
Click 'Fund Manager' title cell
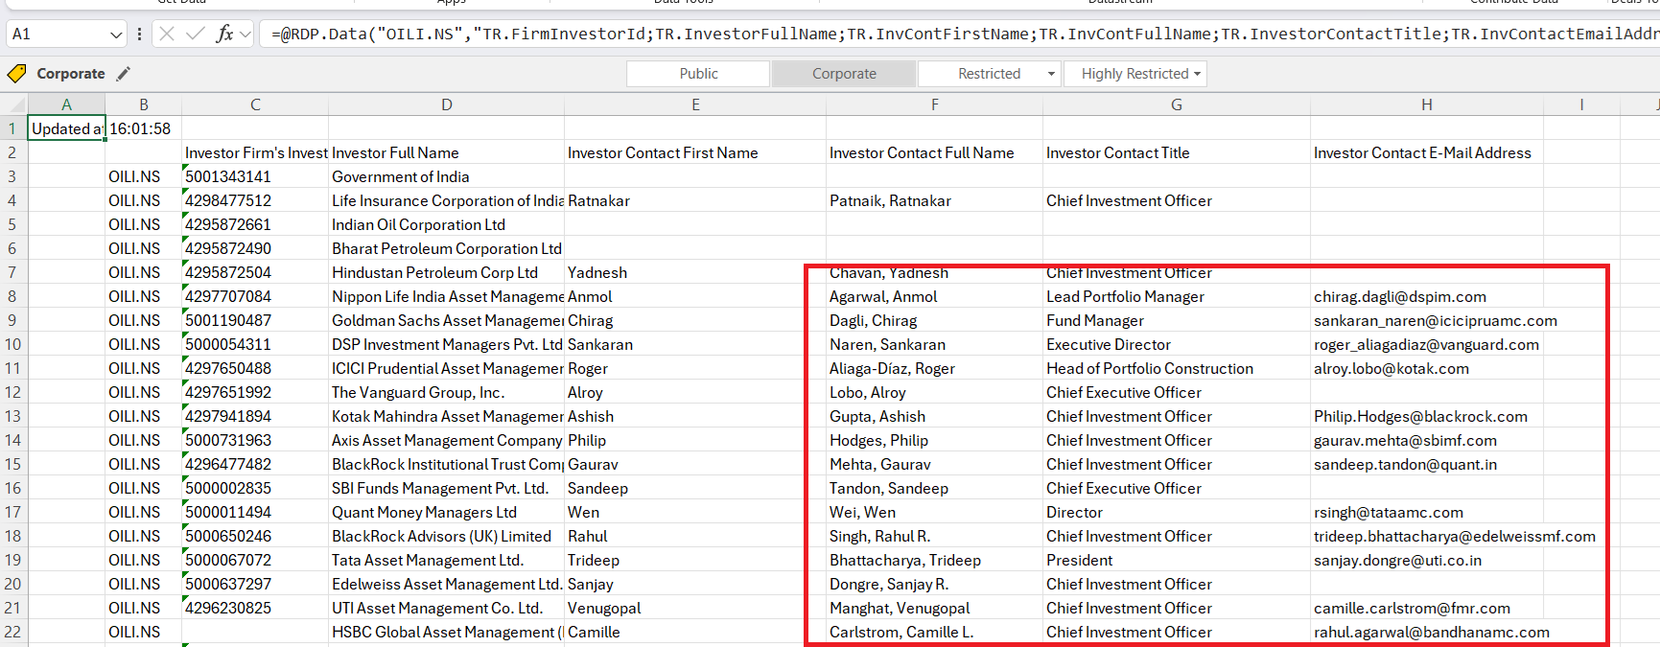1177,320
